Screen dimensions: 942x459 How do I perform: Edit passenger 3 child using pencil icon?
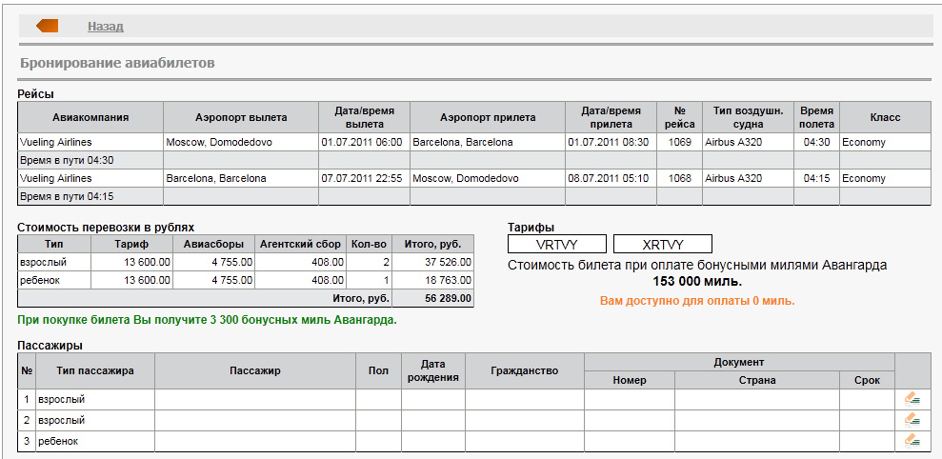click(x=912, y=441)
